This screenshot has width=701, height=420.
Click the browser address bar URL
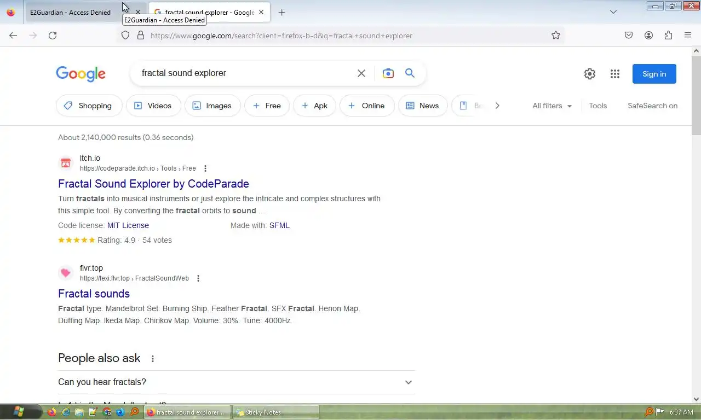coord(281,36)
